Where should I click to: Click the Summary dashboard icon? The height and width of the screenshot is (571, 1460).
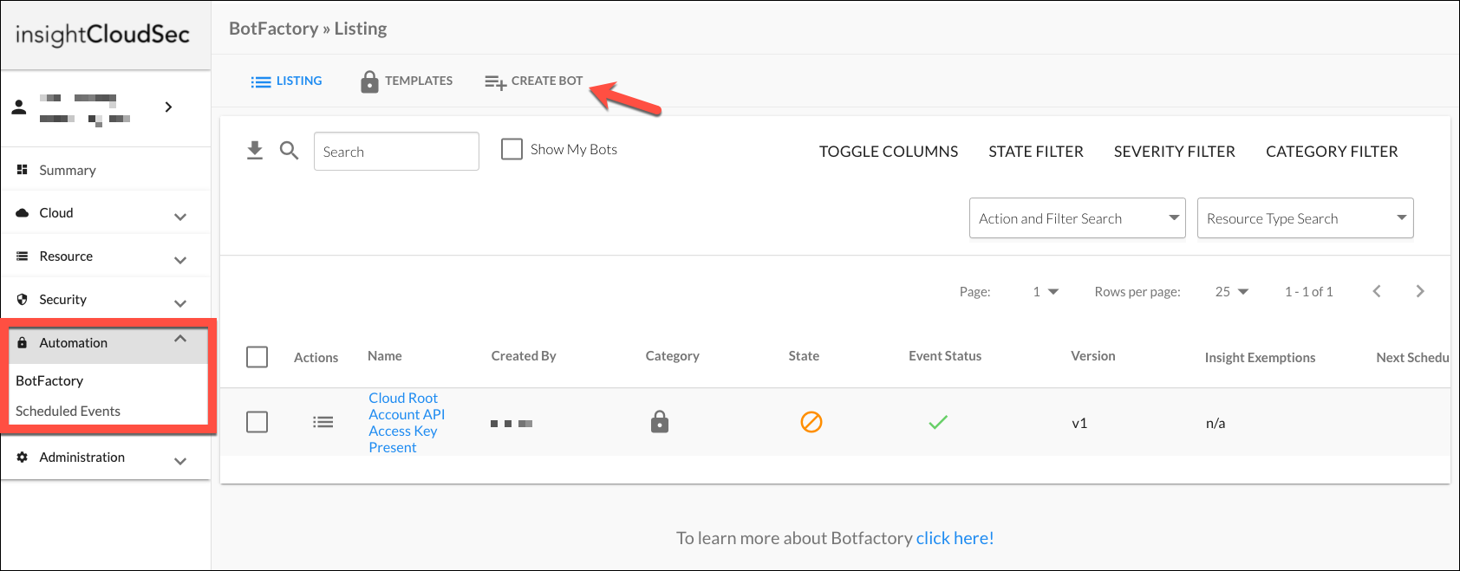point(23,170)
